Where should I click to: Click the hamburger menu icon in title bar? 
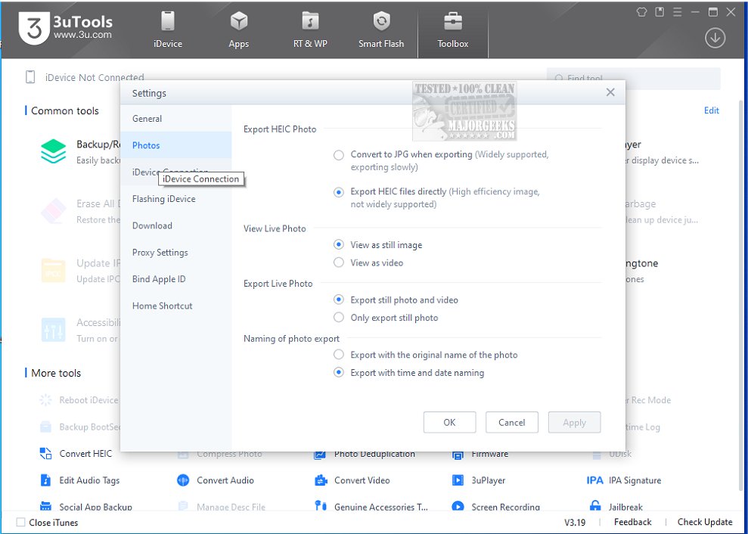coord(677,12)
